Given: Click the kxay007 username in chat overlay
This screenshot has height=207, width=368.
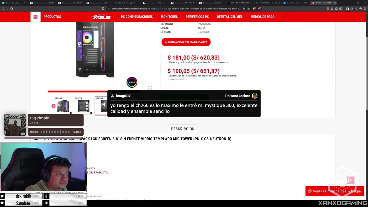Looking at the screenshot, I should click(x=123, y=96).
